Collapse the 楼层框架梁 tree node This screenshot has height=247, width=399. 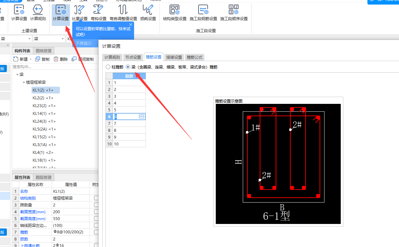(24, 82)
